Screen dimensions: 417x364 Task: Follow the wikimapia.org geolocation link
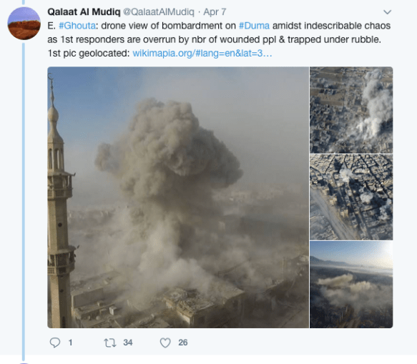pyautogui.click(x=202, y=54)
